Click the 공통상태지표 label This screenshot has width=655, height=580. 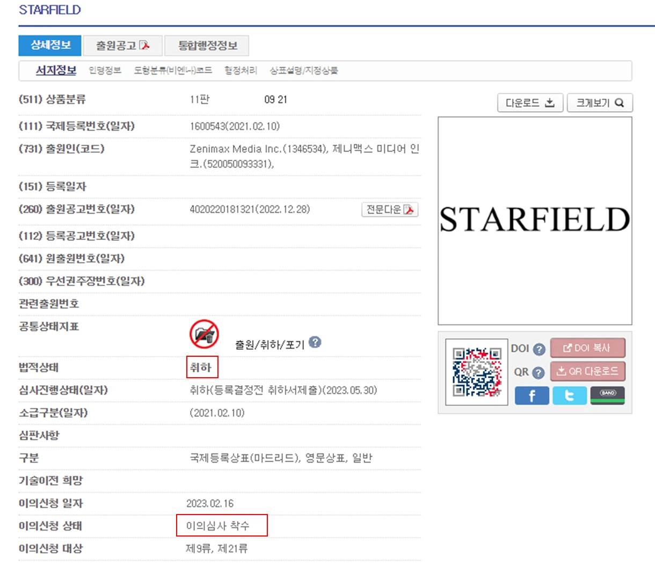coord(49,326)
